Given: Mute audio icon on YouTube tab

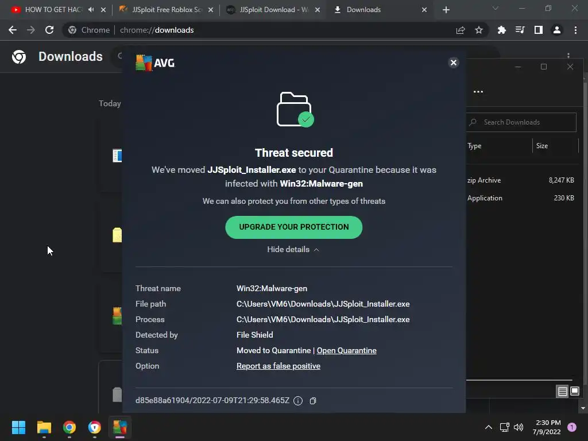Looking at the screenshot, I should pos(91,10).
